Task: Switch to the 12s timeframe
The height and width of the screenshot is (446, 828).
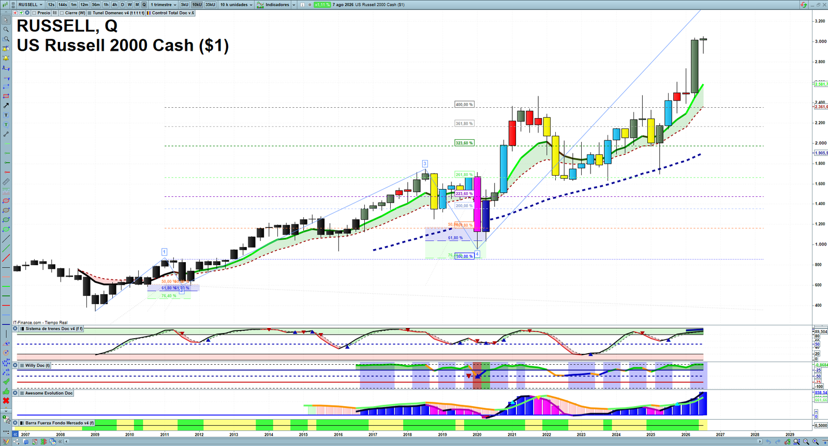Action: [51, 5]
